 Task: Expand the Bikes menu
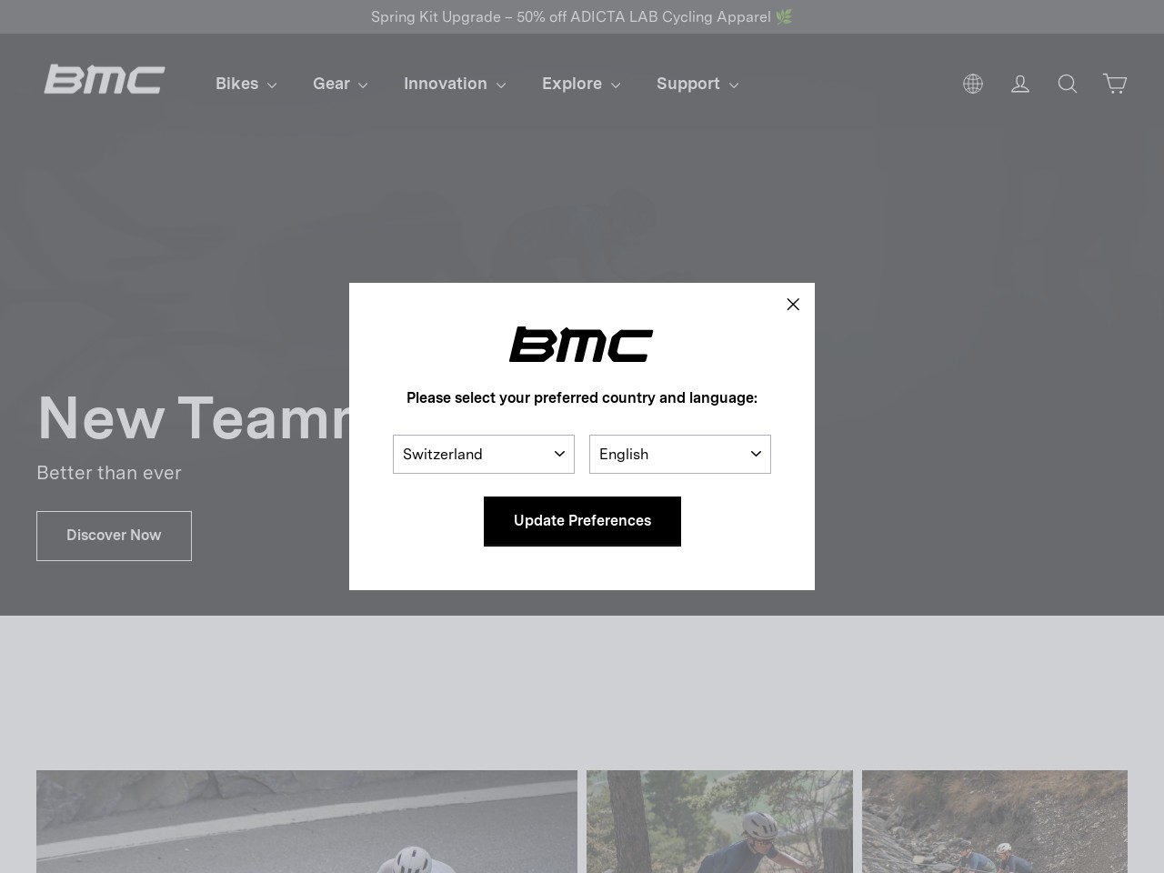[246, 84]
